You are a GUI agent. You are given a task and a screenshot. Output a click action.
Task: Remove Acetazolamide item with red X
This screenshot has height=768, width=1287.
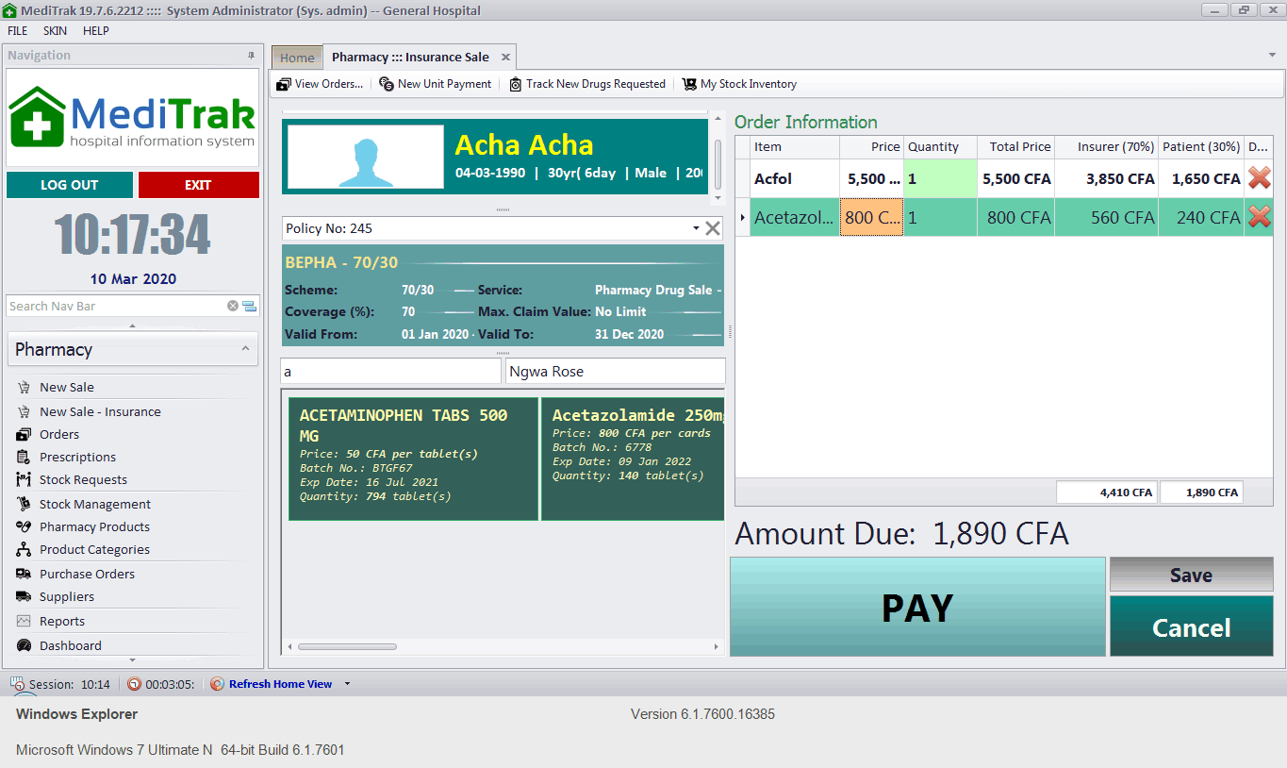[x=1259, y=217]
